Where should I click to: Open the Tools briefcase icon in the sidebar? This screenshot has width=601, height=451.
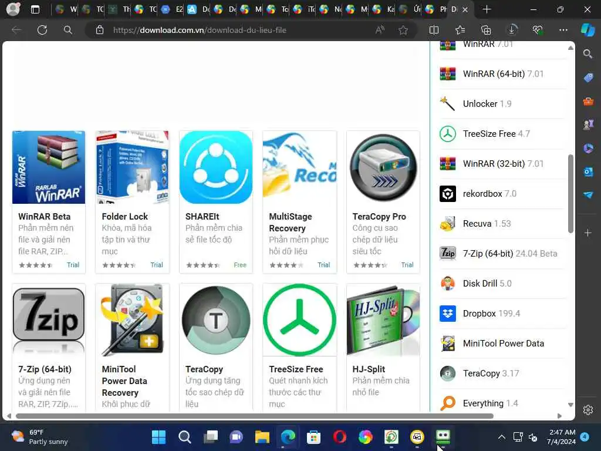tap(588, 101)
